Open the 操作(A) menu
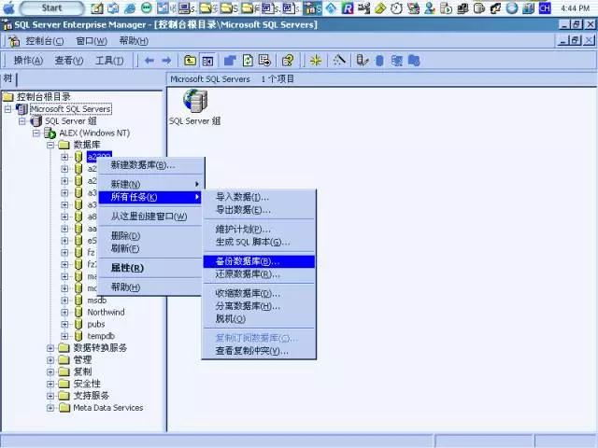The image size is (598, 448). tap(28, 61)
